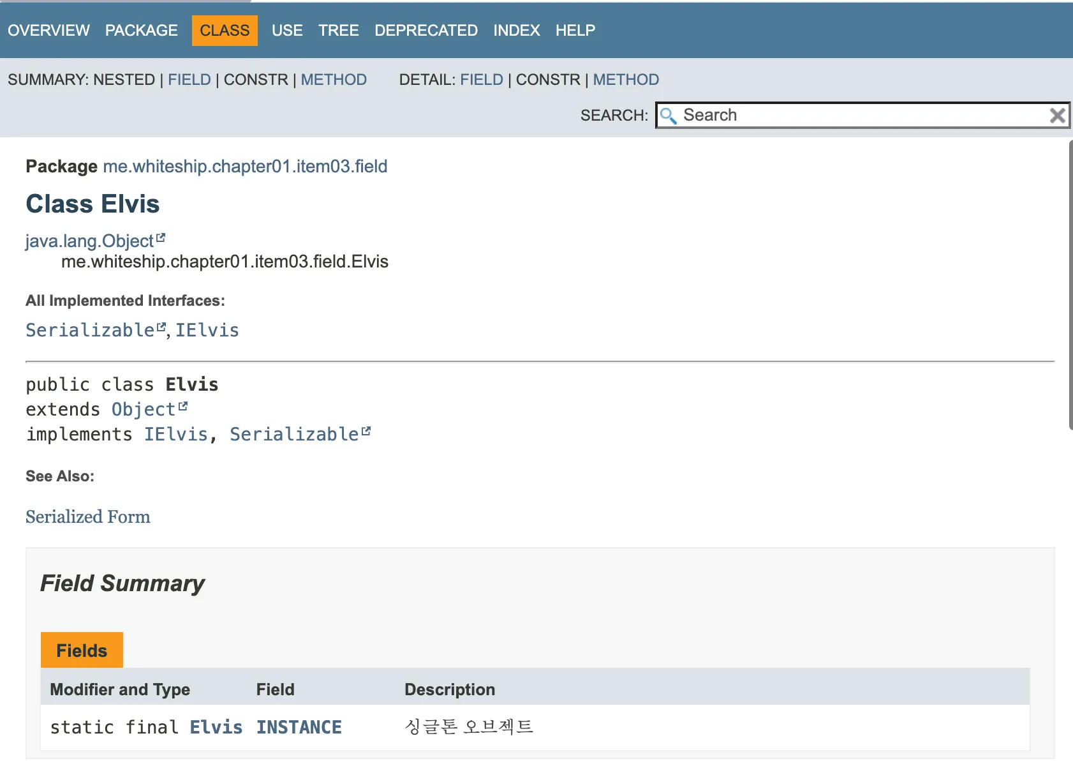Image resolution: width=1073 pixels, height=775 pixels.
Task: Open IElvis link in implements clause
Action: click(x=176, y=434)
